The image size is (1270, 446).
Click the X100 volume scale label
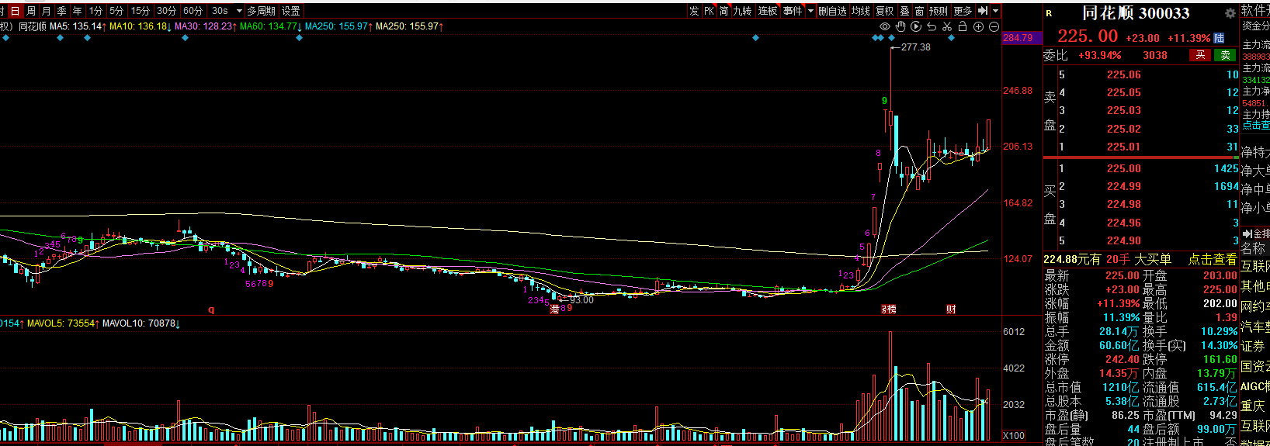tap(1015, 436)
